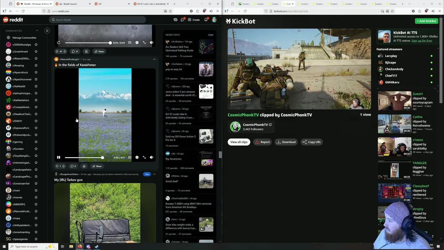
Task: Open the 37 comments button
Action: (75, 51)
